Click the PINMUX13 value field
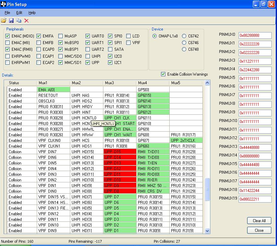The image size is (277, 246). coord(255,148)
